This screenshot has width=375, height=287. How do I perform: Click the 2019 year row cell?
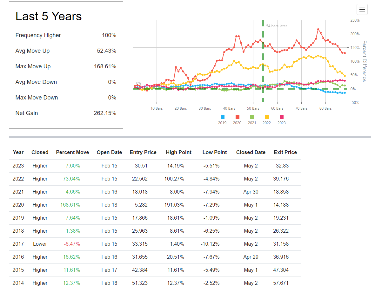click(18, 218)
